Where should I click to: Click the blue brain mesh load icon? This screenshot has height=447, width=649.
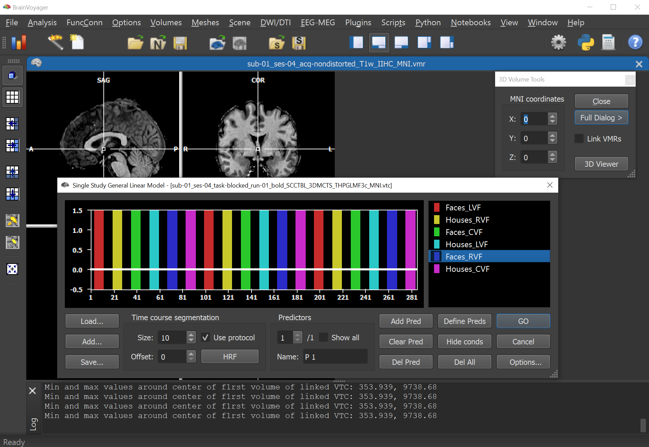tap(217, 43)
